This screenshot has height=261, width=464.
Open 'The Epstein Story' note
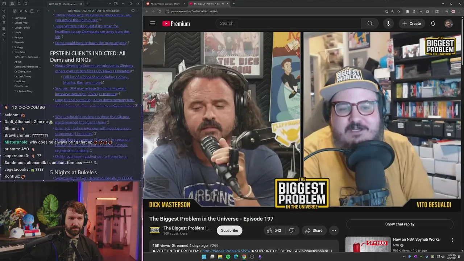tap(24, 91)
